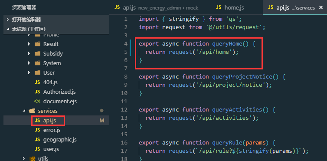
Task: Click the Result folder icon
Action: pyautogui.click(x=37, y=44)
